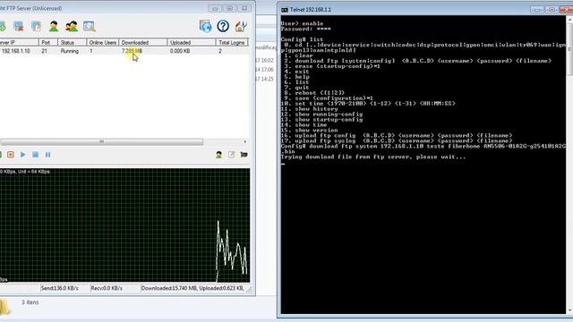The height and width of the screenshot is (322, 573).
Task: Click the Total Logins cell showing 2
Action: coord(220,51)
